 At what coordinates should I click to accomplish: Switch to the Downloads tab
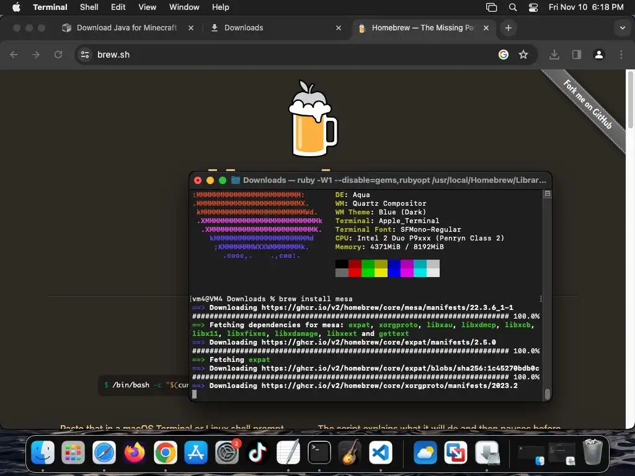tap(243, 27)
